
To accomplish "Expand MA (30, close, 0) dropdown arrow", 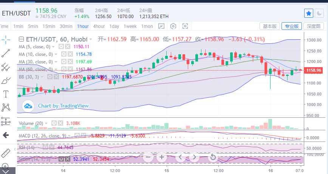I will 56,62.
